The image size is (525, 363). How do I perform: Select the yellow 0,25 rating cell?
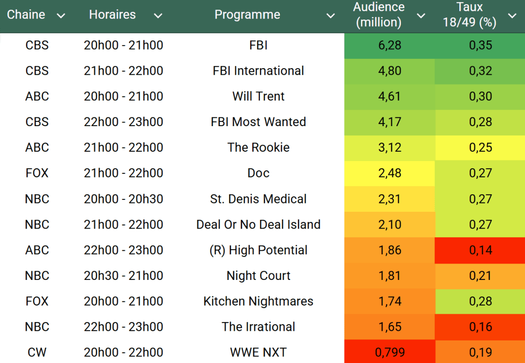click(x=480, y=148)
